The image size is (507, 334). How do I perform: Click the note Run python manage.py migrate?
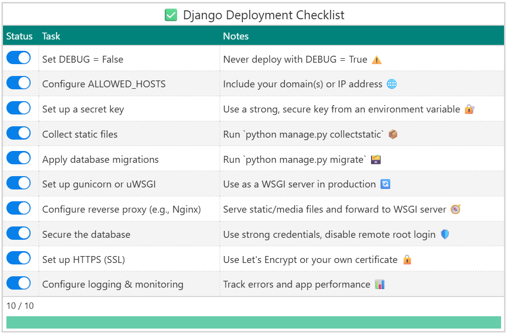[295, 159]
